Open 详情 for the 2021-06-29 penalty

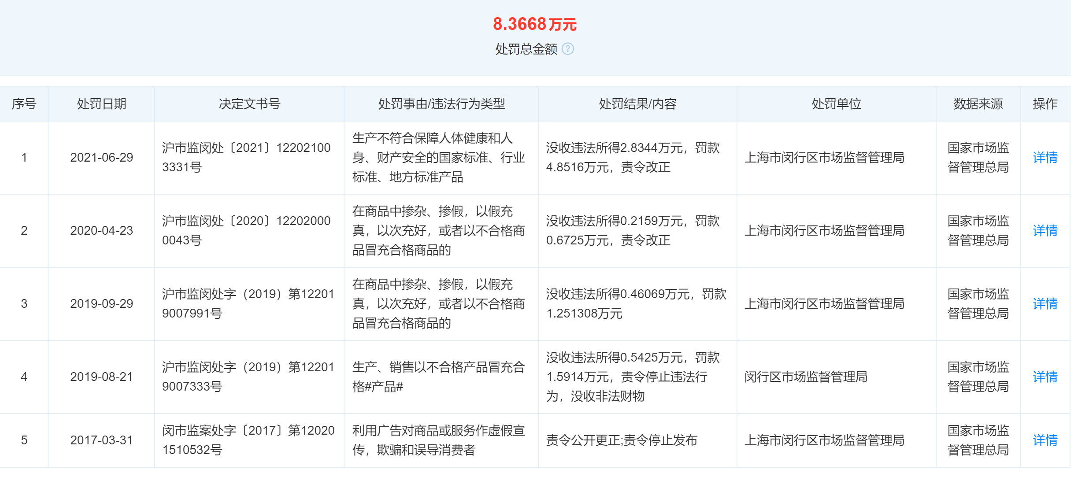tap(1045, 157)
